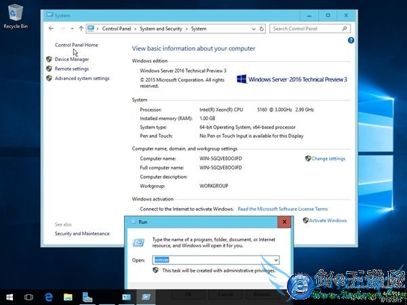This screenshot has height=305, width=407.
Task: Launch Microsoft Edge from the taskbar
Action: [x=49, y=298]
